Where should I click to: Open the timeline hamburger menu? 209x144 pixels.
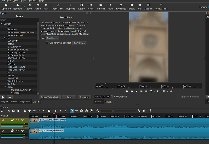coord(2,111)
